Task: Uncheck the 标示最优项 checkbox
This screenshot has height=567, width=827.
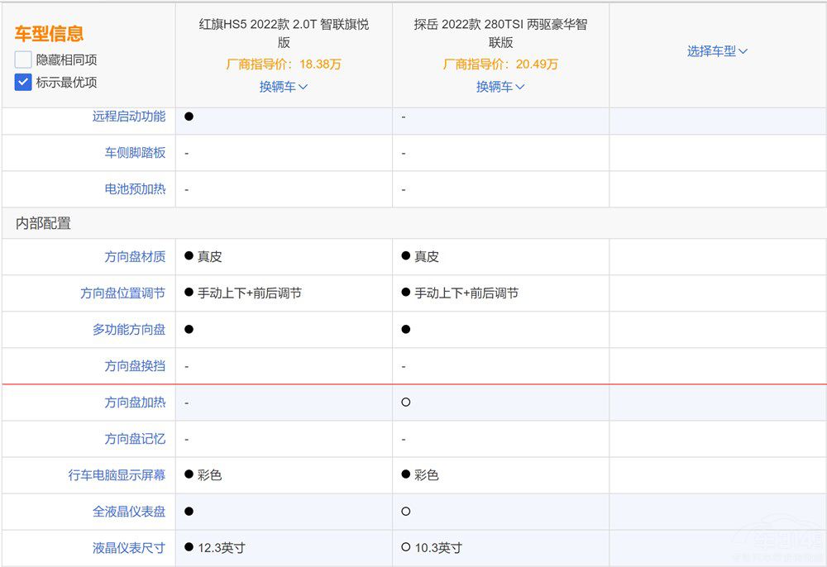Action: 23,82
